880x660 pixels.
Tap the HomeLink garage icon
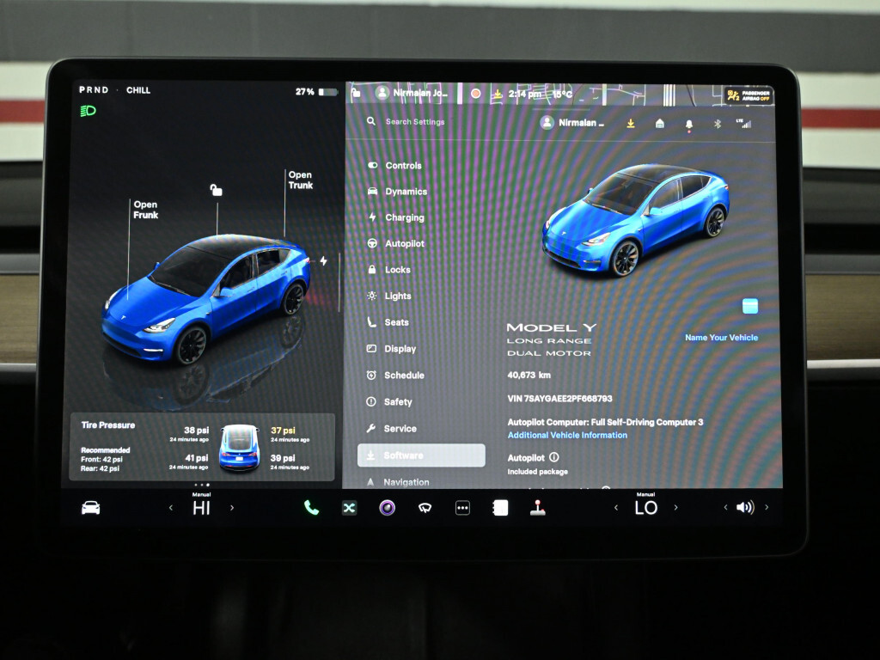click(659, 124)
